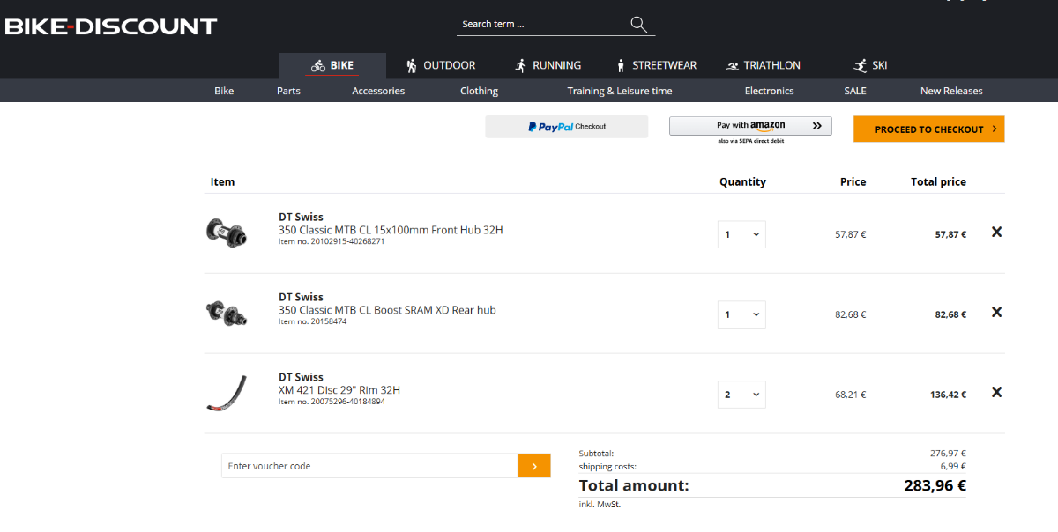Click the search magnifier icon
Viewport: 1058px width, 532px height.
(x=638, y=25)
